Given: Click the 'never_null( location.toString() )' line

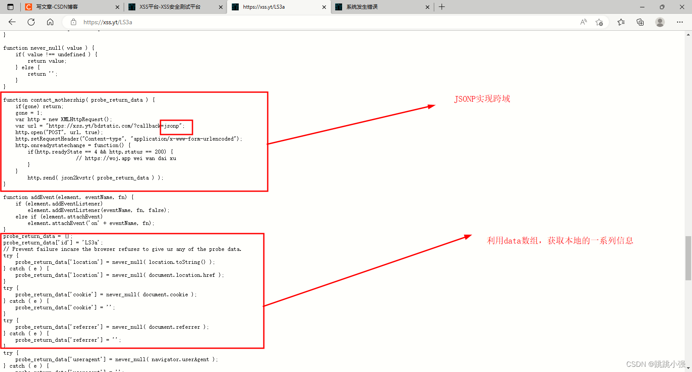Looking at the screenshot, I should click(115, 262).
